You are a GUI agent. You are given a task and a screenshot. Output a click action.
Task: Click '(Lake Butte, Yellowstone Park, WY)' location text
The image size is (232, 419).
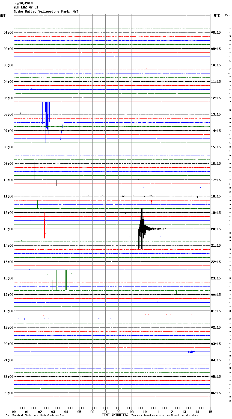coord(46,11)
